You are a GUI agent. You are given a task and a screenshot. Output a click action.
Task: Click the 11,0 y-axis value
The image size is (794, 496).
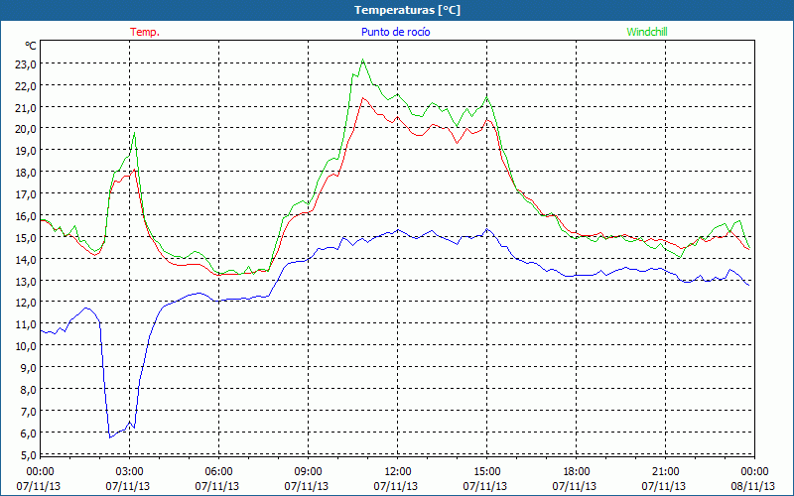(27, 324)
